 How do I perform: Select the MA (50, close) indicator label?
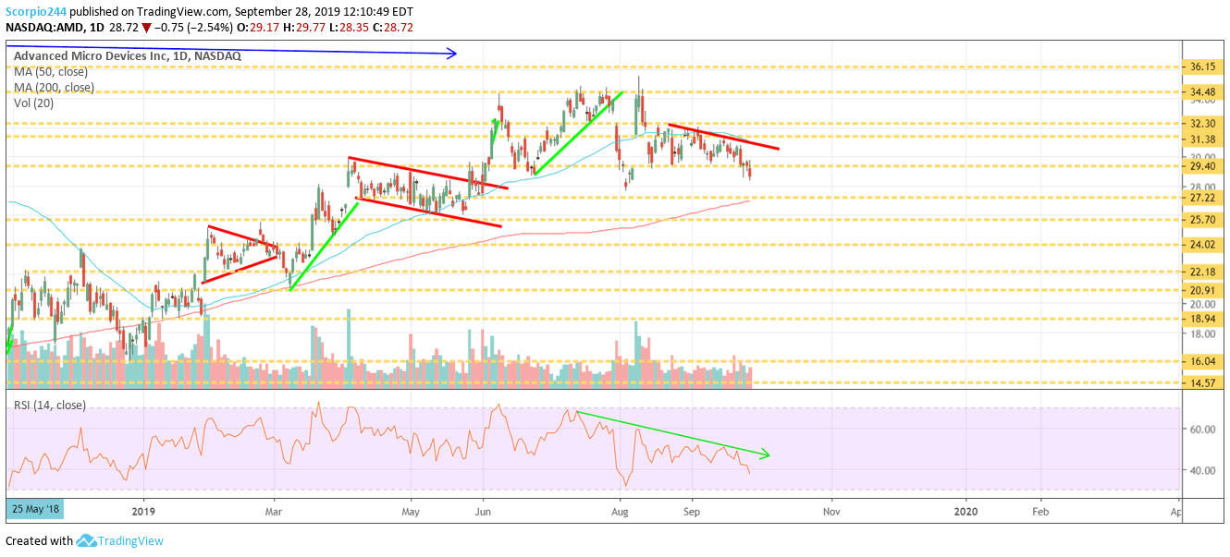tap(50, 72)
